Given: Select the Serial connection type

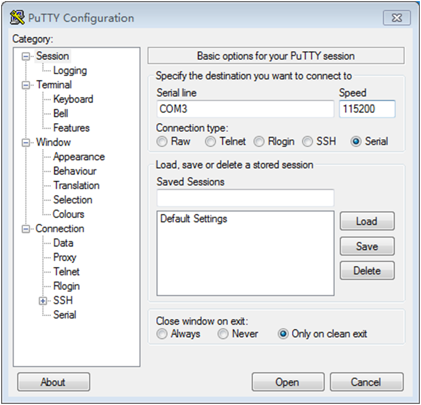Looking at the screenshot, I should [x=356, y=142].
